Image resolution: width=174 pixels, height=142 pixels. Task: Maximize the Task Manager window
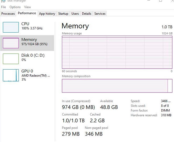pyautogui.click(x=161, y=1)
